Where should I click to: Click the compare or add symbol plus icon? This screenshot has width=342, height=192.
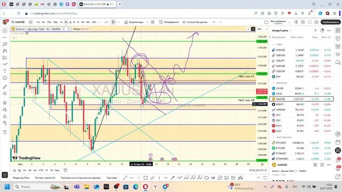(x=30, y=22)
